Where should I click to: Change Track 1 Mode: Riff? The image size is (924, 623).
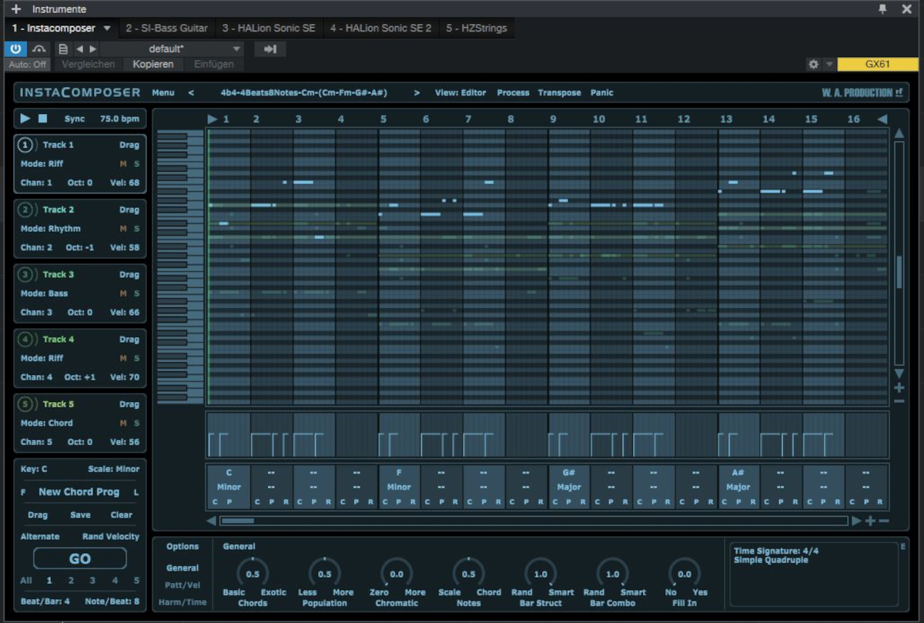pyautogui.click(x=42, y=164)
